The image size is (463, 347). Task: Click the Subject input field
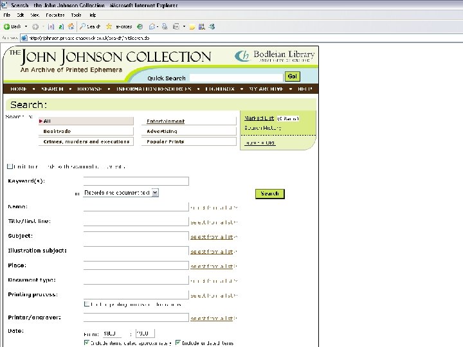tap(136, 236)
